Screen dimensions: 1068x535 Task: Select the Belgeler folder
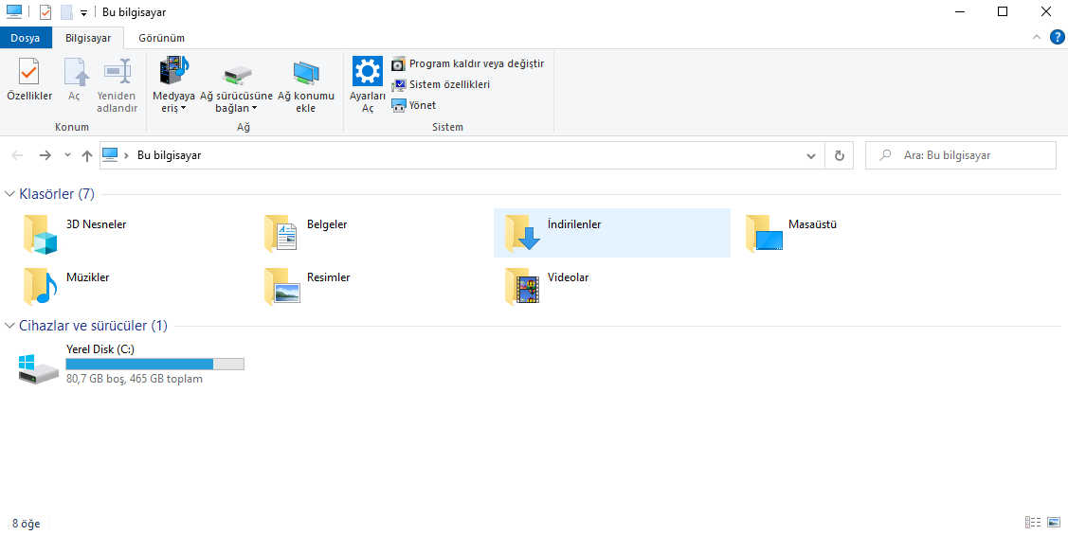(373, 234)
